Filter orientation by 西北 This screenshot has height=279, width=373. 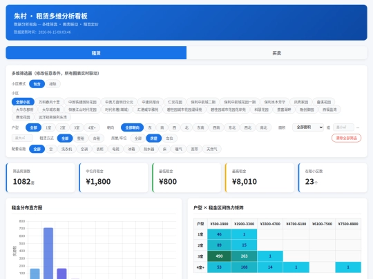[x=248, y=127]
